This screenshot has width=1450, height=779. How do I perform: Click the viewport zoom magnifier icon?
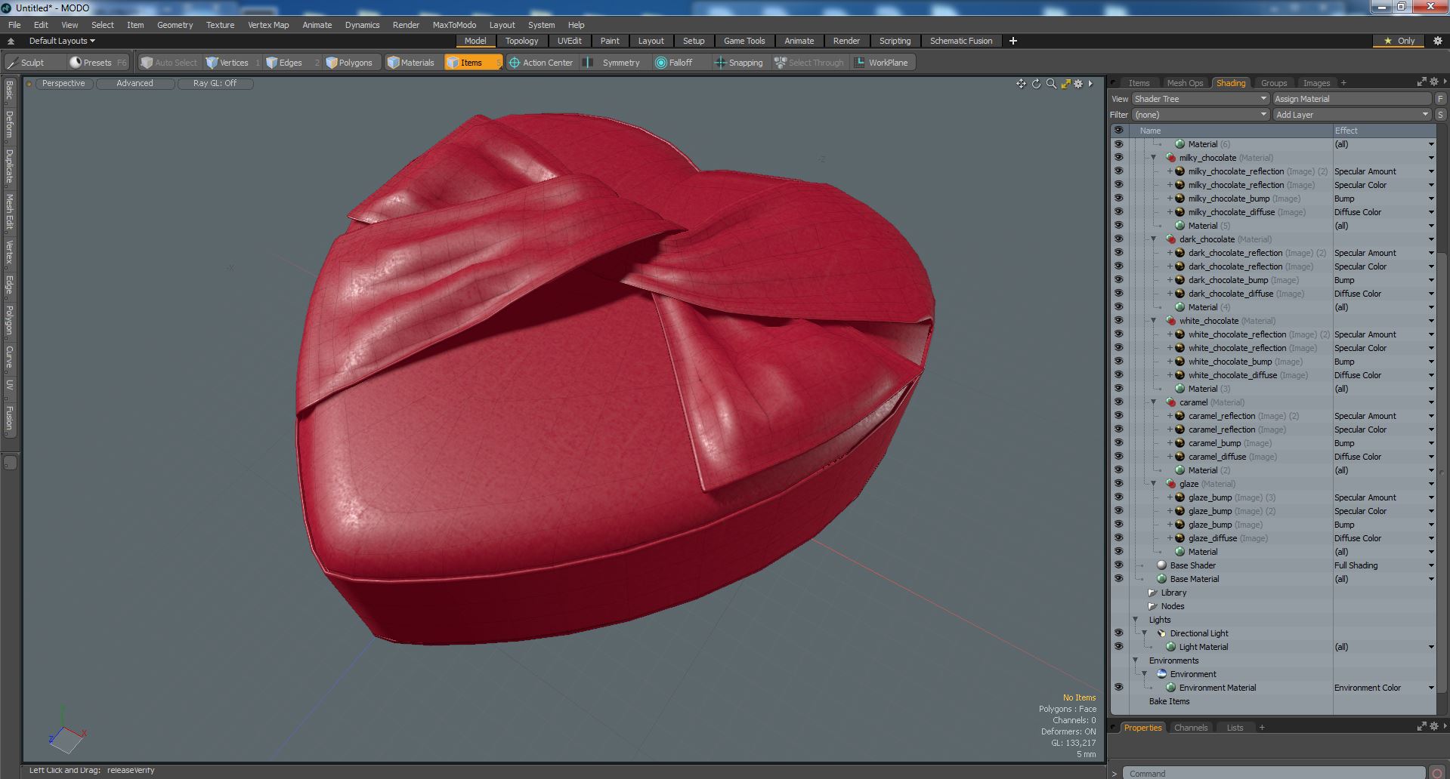tap(1051, 84)
